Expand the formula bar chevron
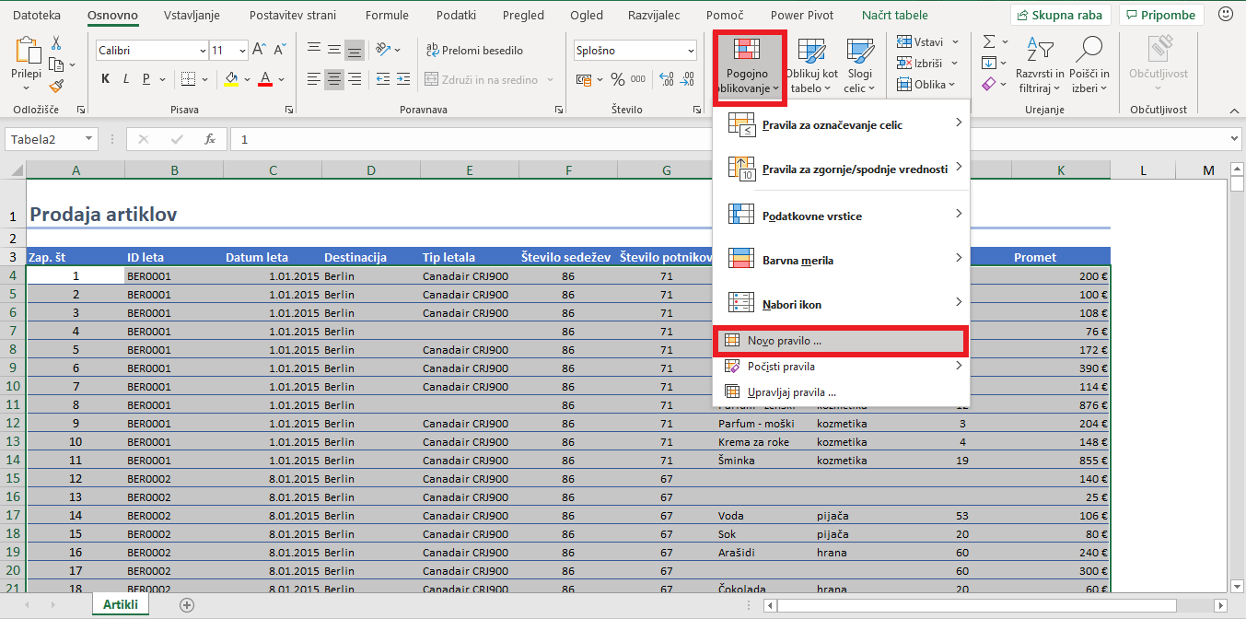The image size is (1246, 619). coord(1234,139)
